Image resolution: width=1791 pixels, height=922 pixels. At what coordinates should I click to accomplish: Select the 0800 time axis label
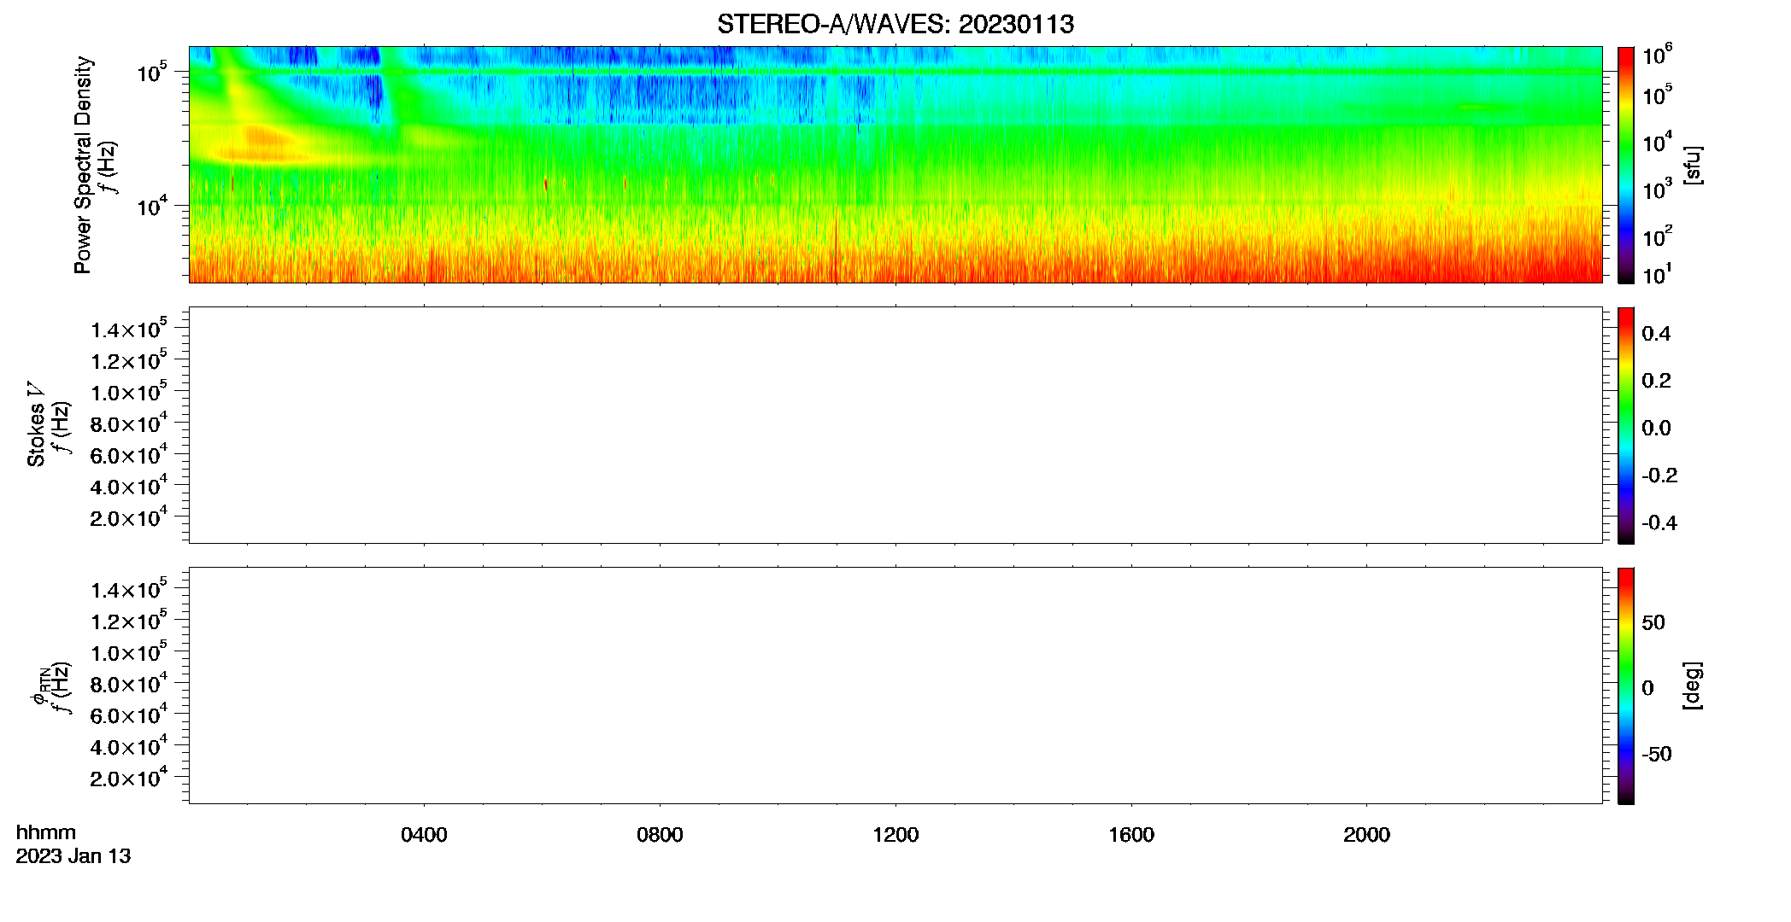click(660, 835)
